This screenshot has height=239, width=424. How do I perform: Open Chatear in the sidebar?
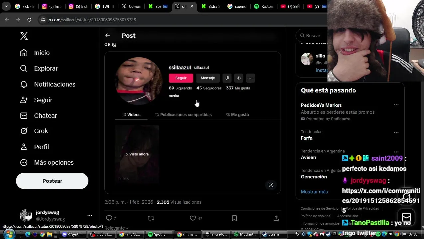(38, 116)
